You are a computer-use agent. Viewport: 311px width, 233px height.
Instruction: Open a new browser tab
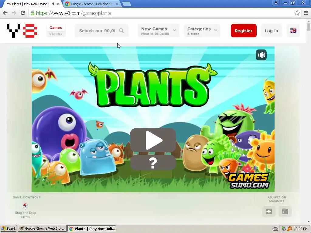click(126, 4)
